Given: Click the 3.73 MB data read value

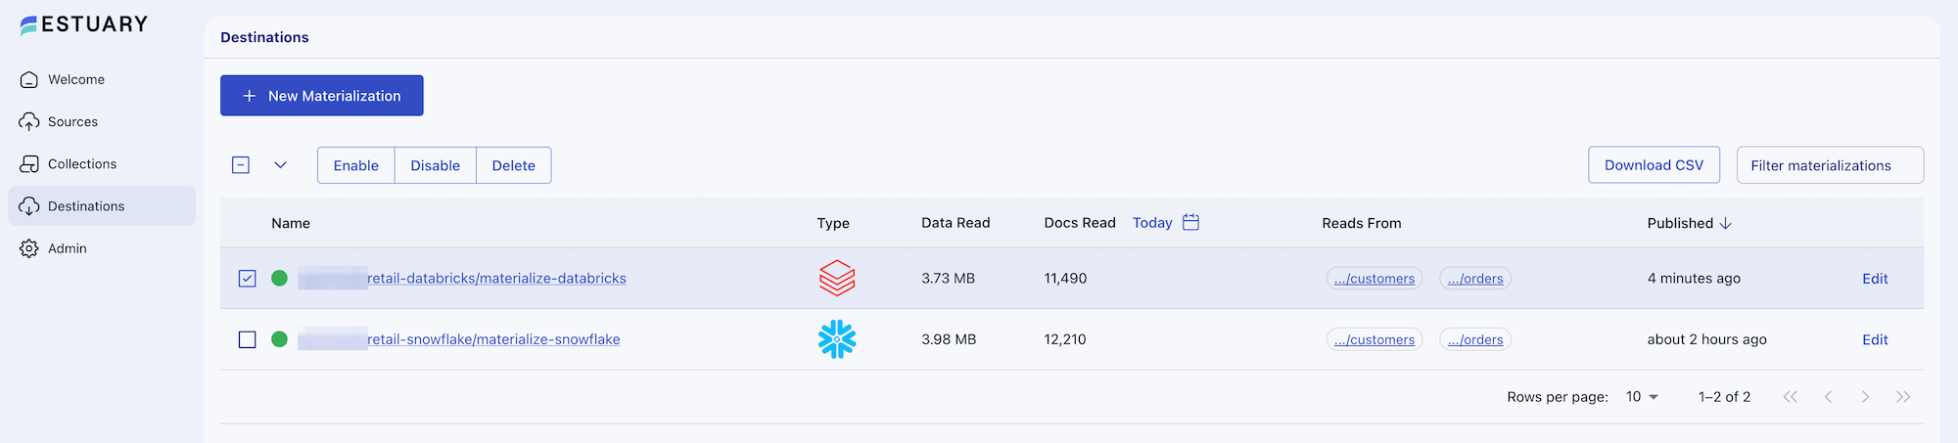Looking at the screenshot, I should click(948, 279).
